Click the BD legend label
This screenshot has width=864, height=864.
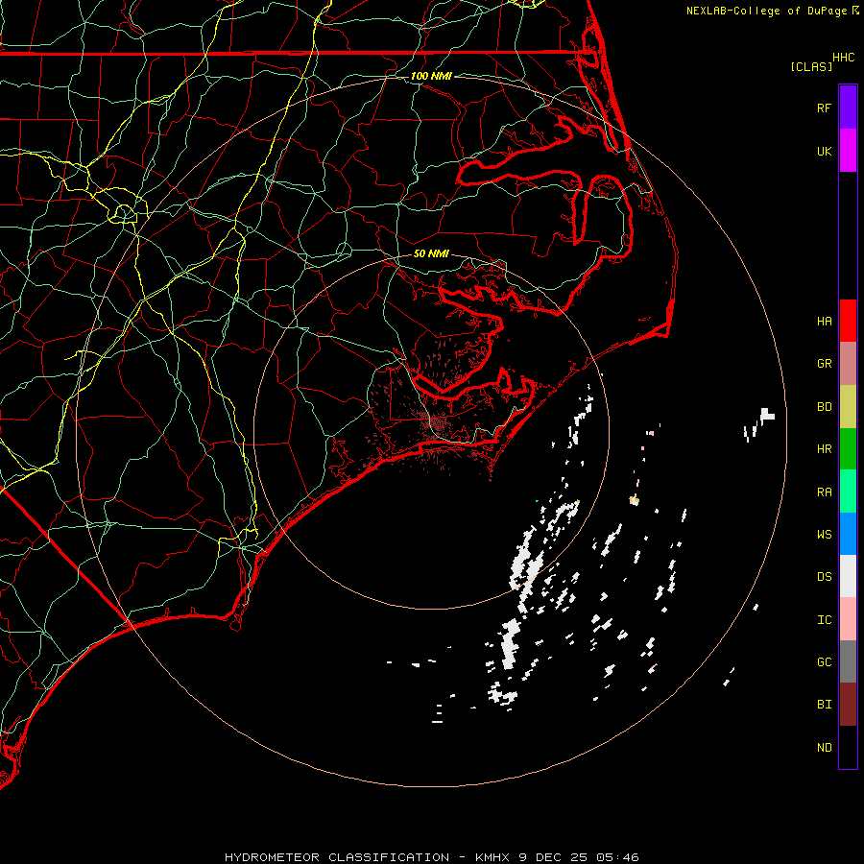pos(824,407)
